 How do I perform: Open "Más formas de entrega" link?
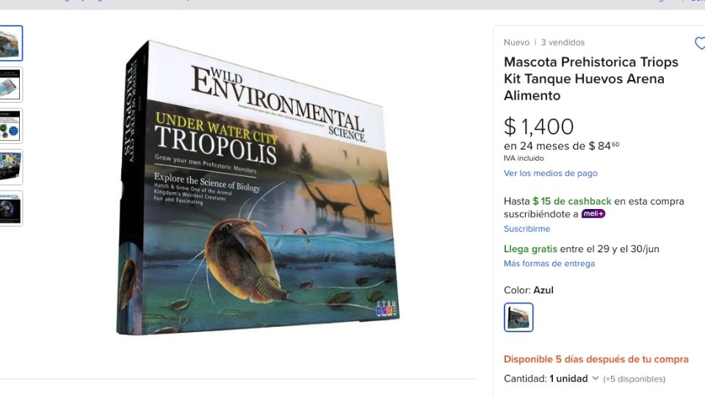[549, 263]
